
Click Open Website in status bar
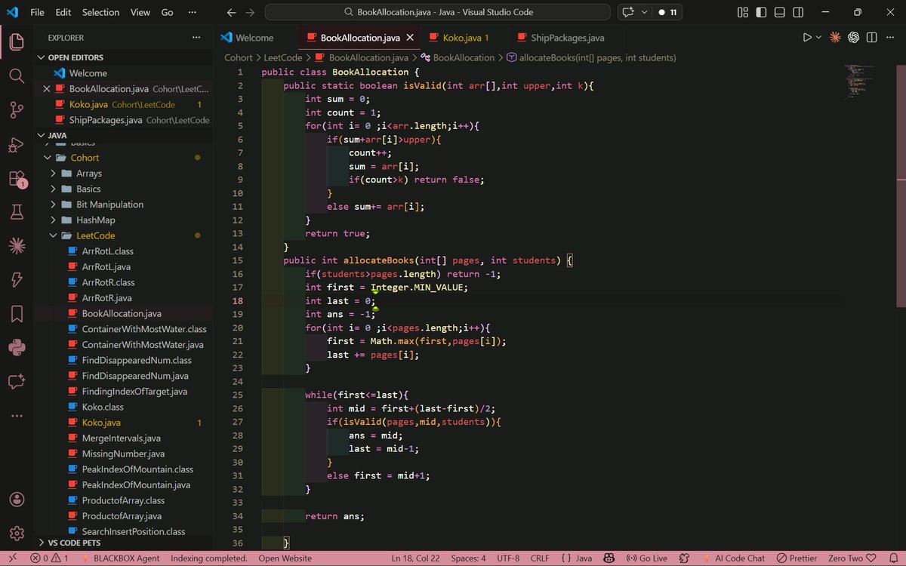[285, 558]
